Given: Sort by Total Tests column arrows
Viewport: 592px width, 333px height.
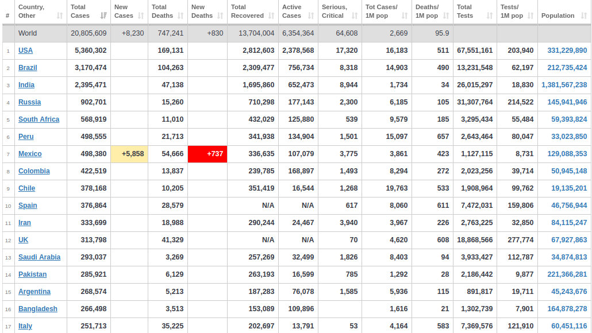Looking at the screenshot, I should 490,16.
